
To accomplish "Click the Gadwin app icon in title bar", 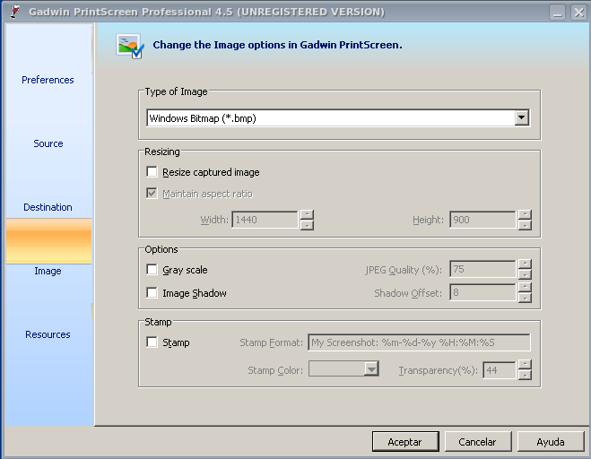I will (x=14, y=12).
